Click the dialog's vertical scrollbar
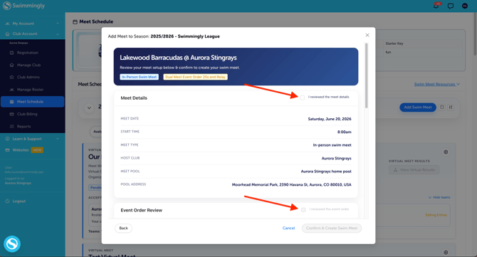 (366, 75)
